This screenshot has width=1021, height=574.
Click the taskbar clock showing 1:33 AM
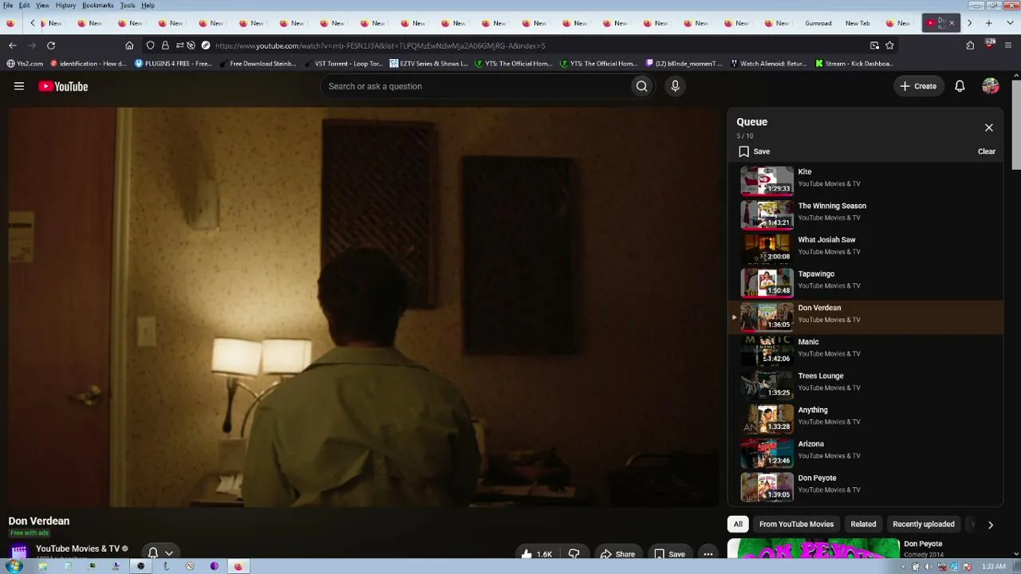(x=993, y=566)
